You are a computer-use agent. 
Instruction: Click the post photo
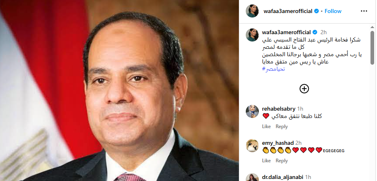(119, 90)
